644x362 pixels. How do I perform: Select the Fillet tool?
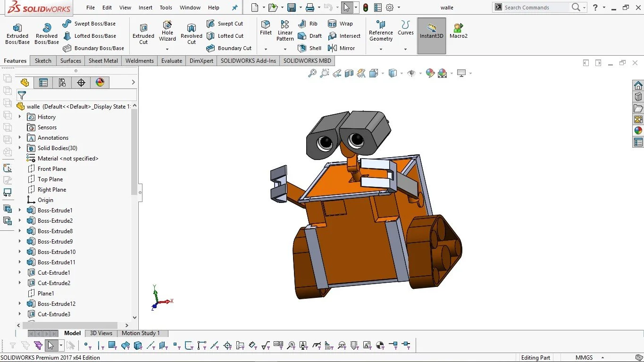point(266,28)
